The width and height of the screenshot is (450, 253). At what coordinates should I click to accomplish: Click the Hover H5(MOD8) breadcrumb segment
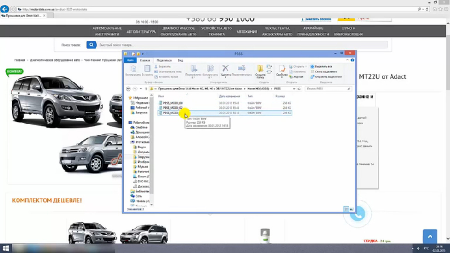258,89
